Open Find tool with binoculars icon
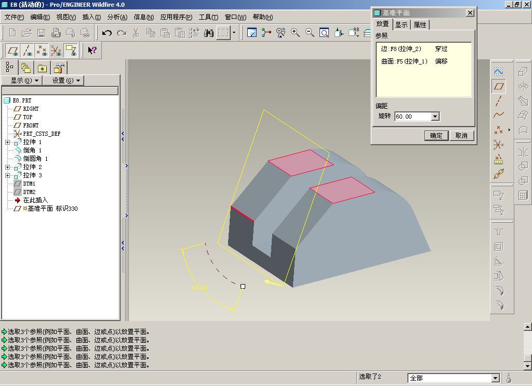This screenshot has width=532, height=386. (x=209, y=33)
